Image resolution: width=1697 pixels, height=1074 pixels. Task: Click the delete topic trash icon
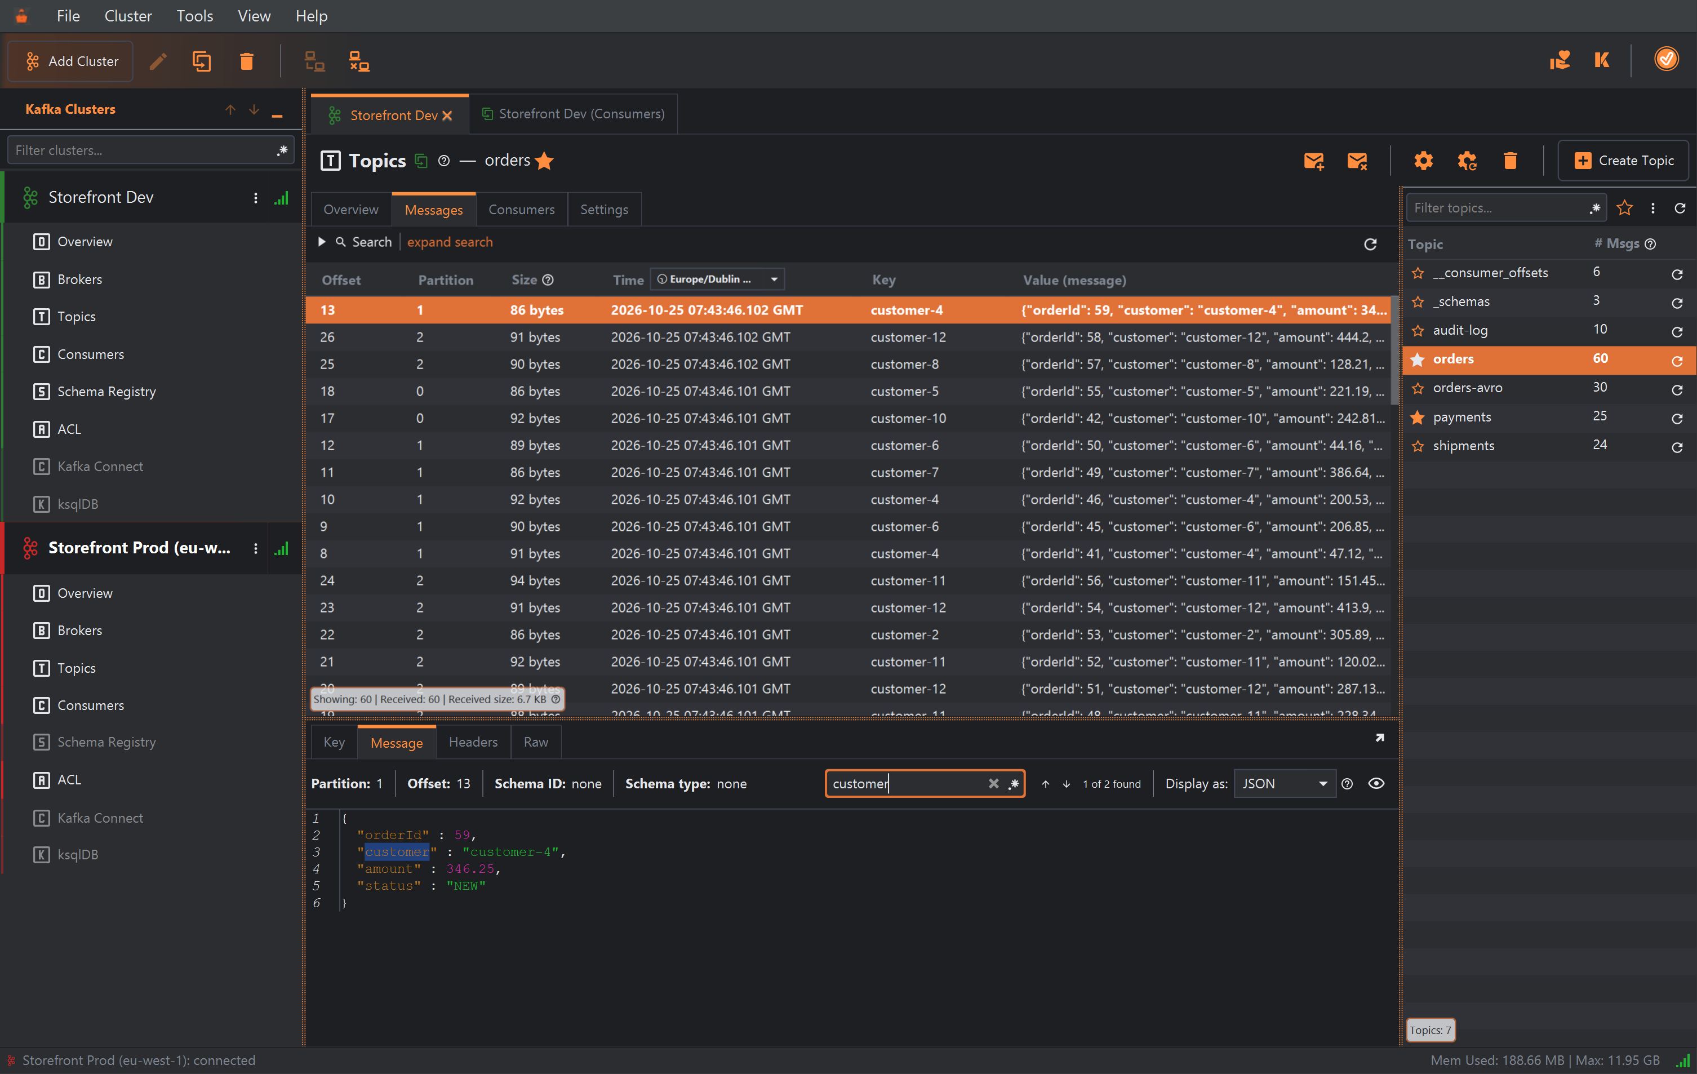(1509, 161)
